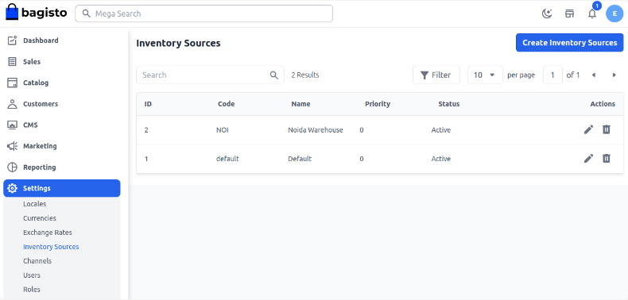
Task: Delete the Noida Warehouse source
Action: (x=607, y=129)
